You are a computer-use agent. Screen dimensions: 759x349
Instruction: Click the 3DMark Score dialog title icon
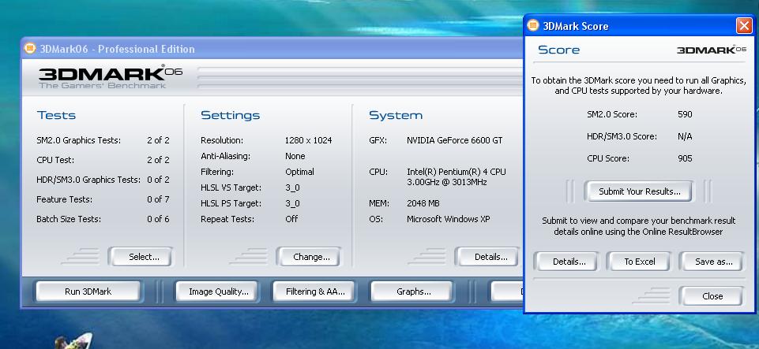pos(532,26)
